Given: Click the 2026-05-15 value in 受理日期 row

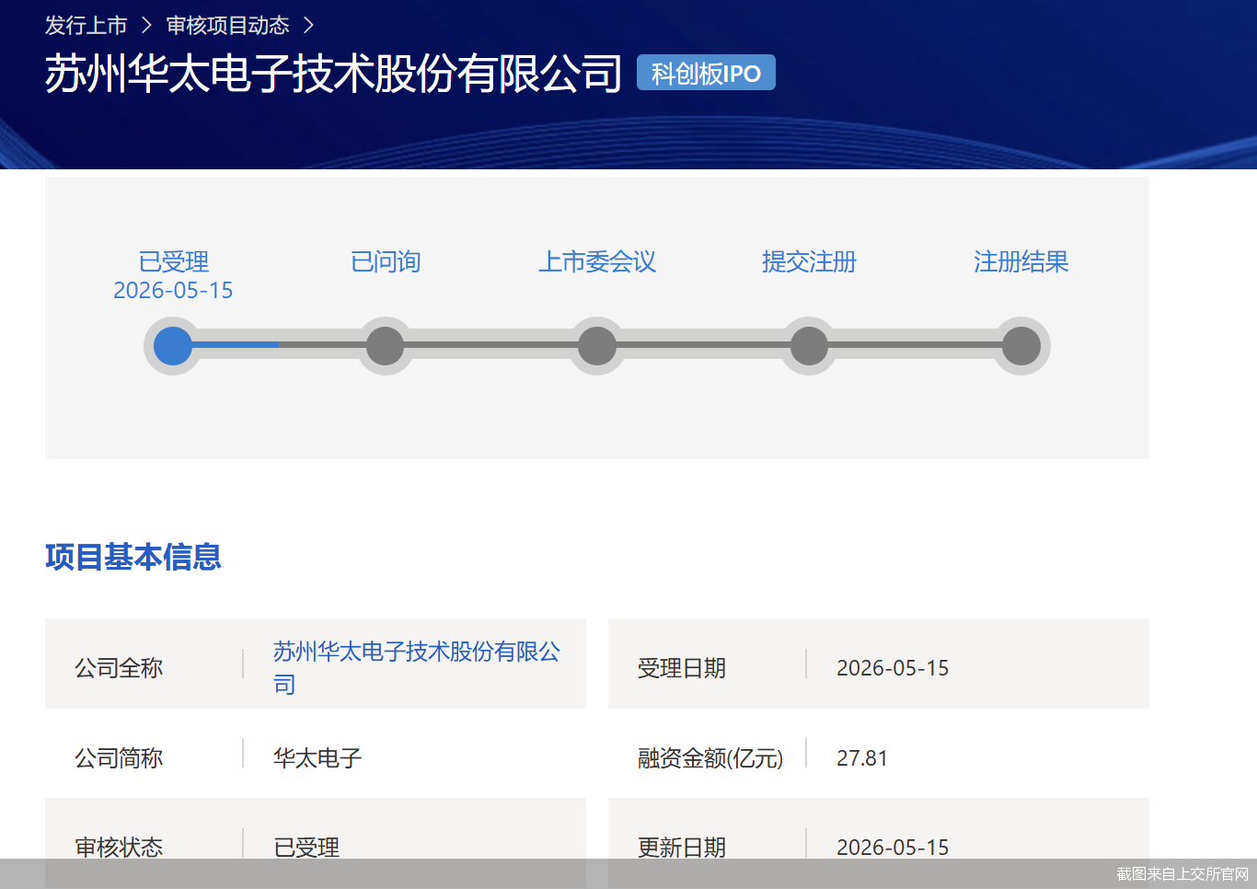Looking at the screenshot, I should [x=893, y=668].
